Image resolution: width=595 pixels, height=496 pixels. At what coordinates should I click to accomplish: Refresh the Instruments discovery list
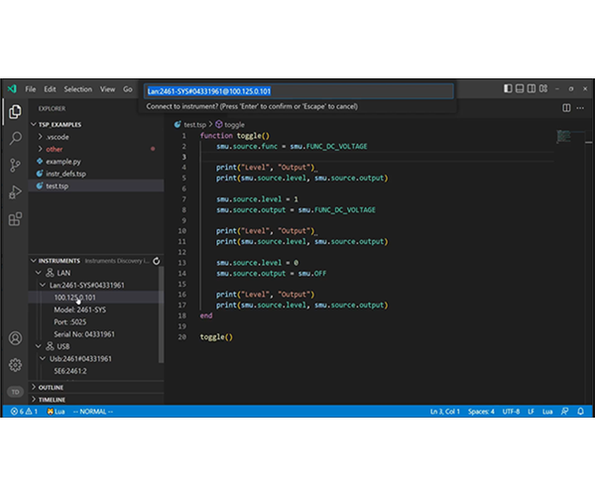pos(158,260)
